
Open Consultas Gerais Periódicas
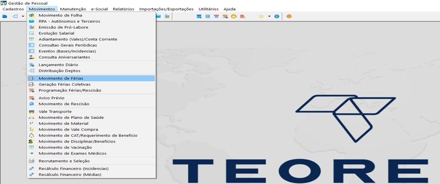(91, 45)
